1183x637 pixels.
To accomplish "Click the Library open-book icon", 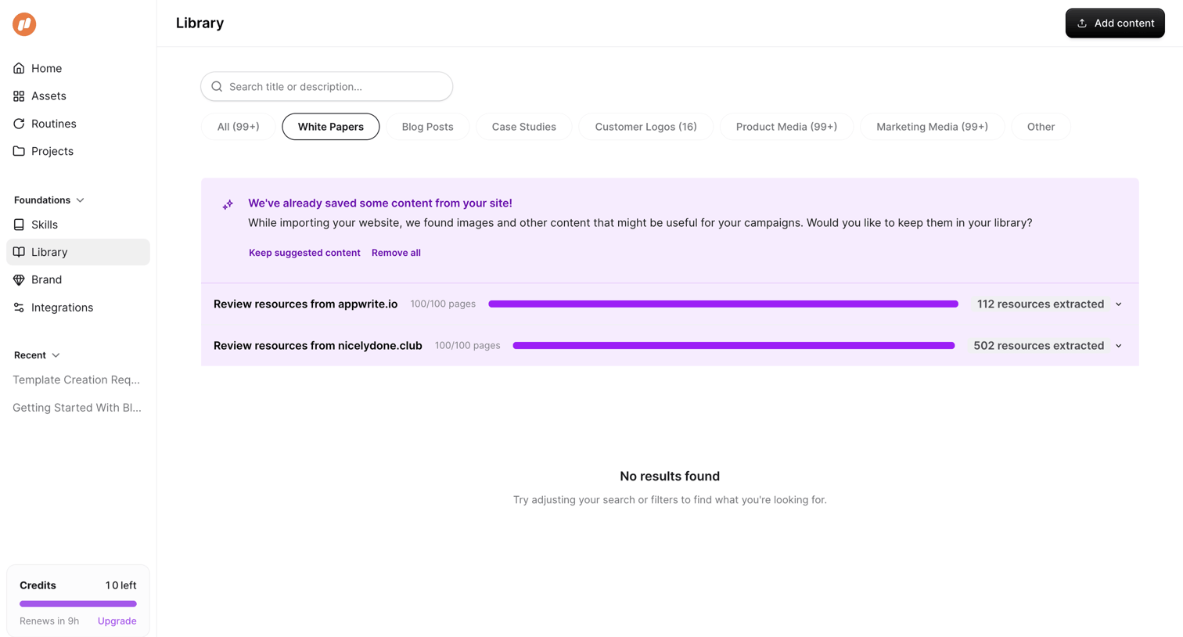I will tap(19, 252).
